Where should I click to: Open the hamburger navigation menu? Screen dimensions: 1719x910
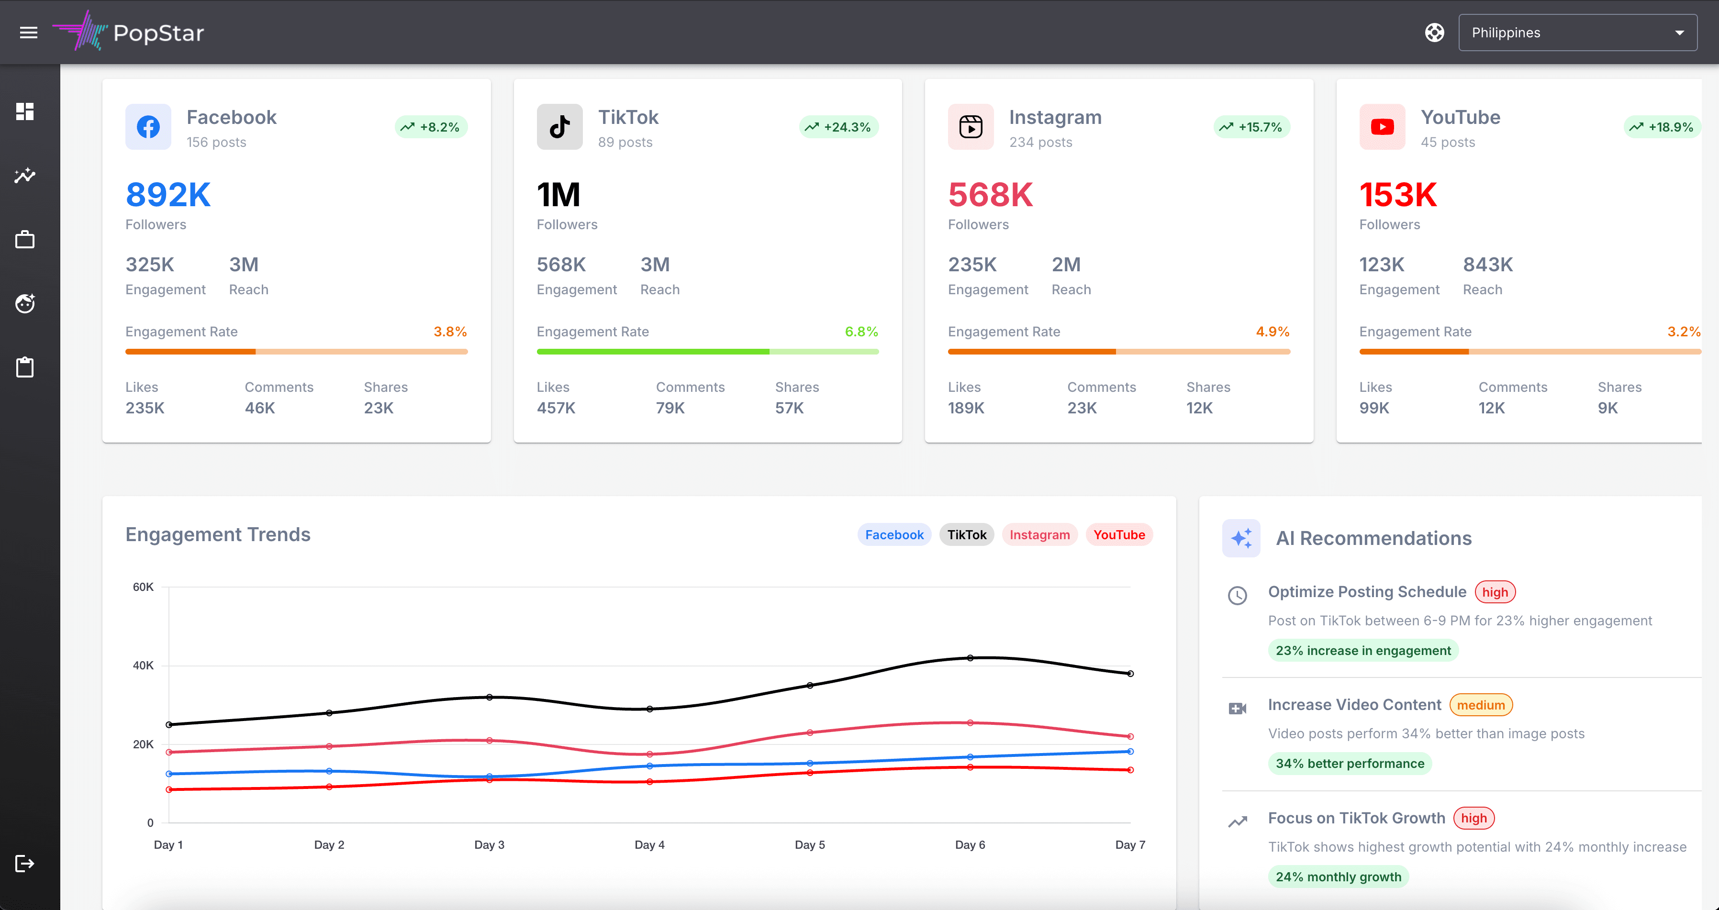click(29, 33)
